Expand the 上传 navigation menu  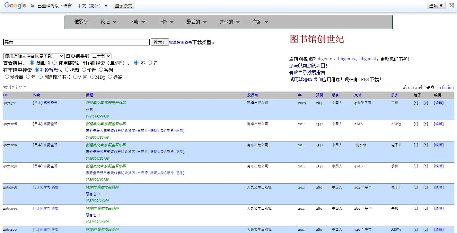pos(166,22)
